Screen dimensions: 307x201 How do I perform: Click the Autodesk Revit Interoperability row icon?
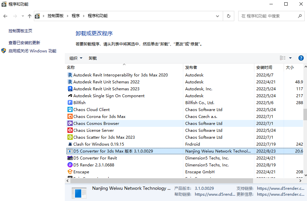pyautogui.click(x=70, y=75)
